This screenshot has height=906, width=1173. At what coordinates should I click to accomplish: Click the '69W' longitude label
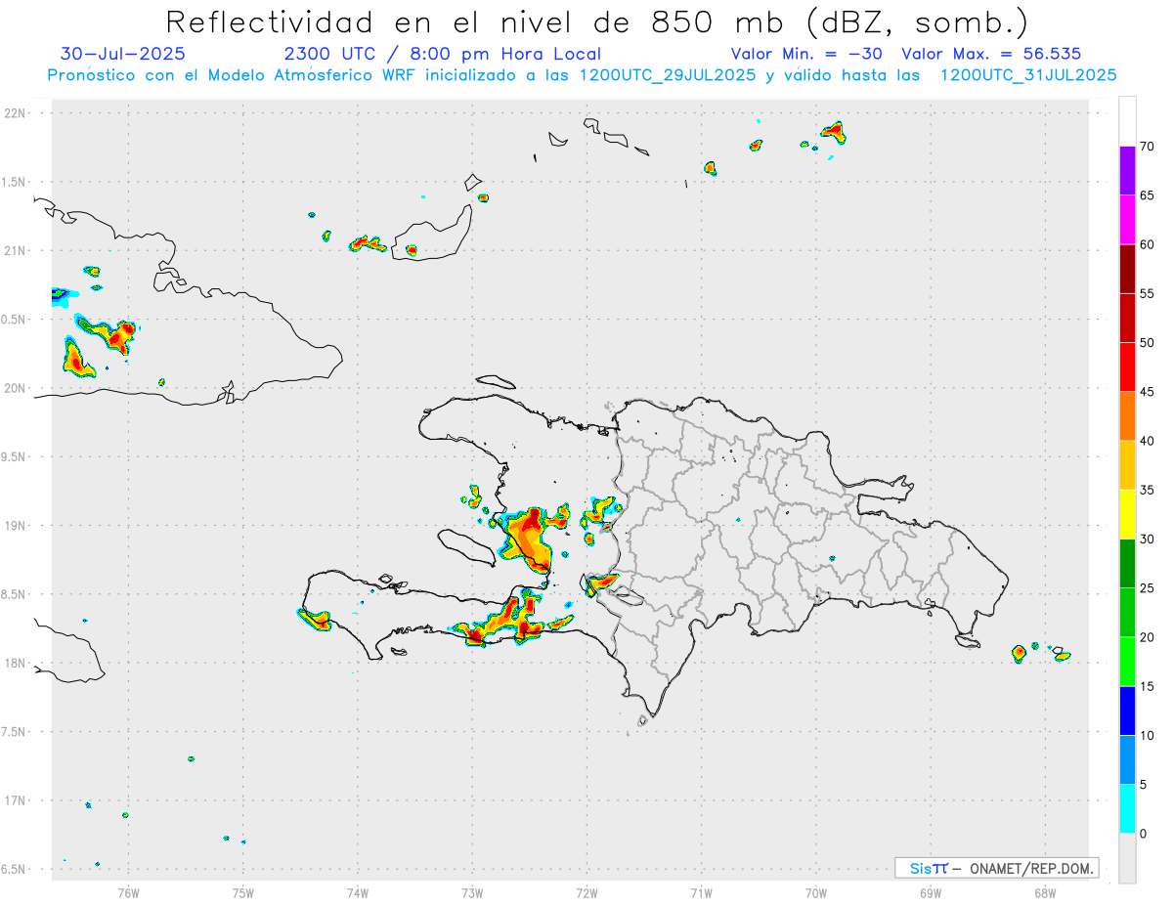coord(931,892)
